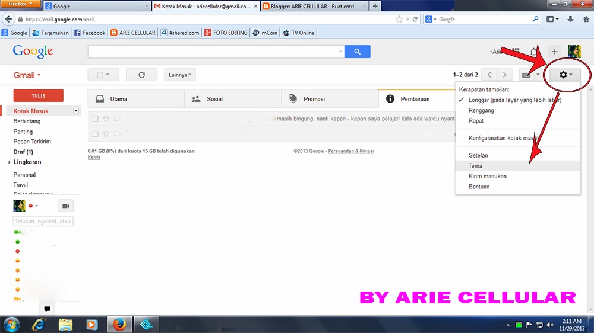This screenshot has width=594, height=333.
Task: Open Windows Media Player in taskbar
Action: coord(92,324)
